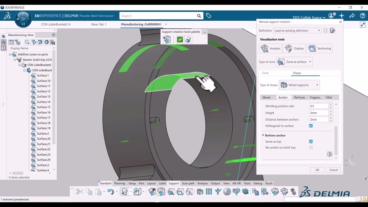Open 3DS Collab Space dropdown
The image size is (368, 207).
coord(309,18)
